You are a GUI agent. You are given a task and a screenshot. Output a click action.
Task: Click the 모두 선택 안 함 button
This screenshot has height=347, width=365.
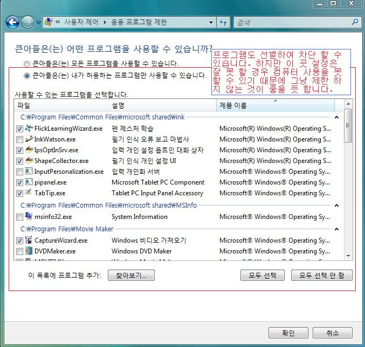(x=322, y=275)
